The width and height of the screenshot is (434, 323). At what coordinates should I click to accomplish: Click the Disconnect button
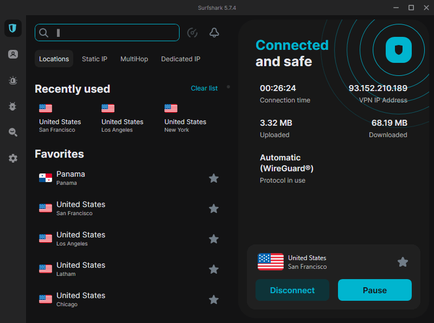[292, 290]
